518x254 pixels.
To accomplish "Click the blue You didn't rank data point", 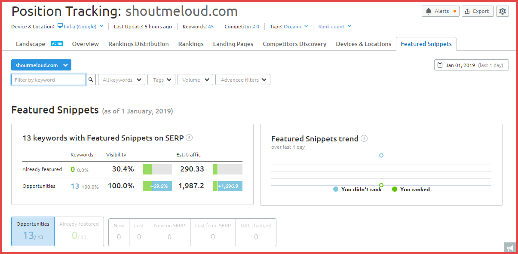I will tap(381, 155).
